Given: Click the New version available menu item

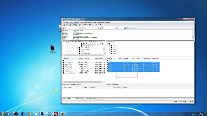Looking at the screenshot, I should (103, 22).
